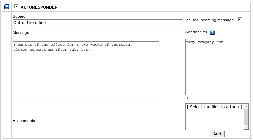
Task: Click the 'Subject' label text
Action: pyautogui.click(x=19, y=16)
